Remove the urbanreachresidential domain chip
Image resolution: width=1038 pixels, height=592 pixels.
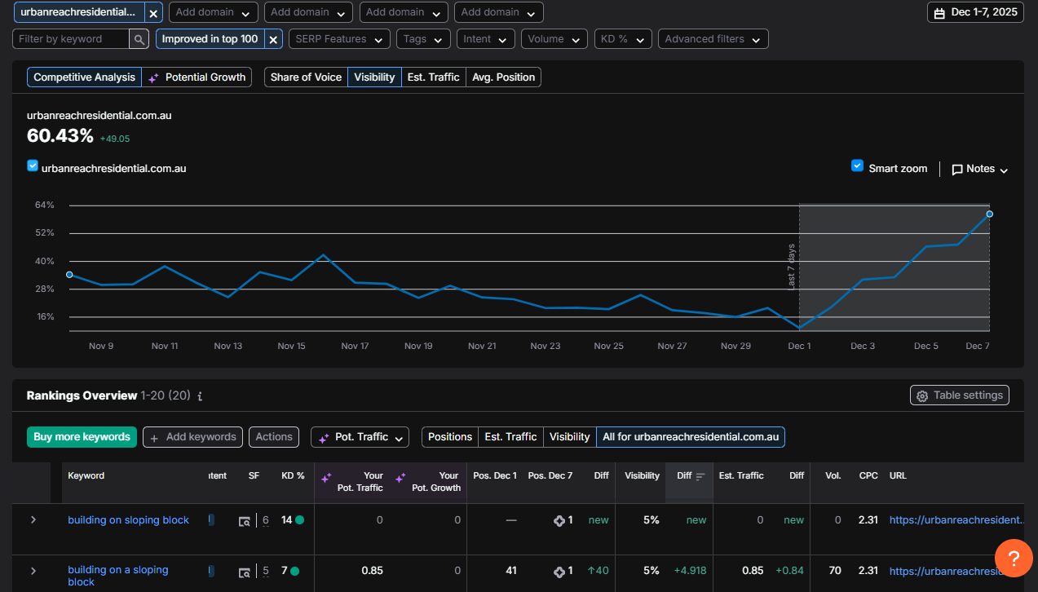coord(153,13)
